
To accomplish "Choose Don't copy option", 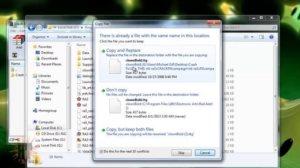I will (157, 103).
